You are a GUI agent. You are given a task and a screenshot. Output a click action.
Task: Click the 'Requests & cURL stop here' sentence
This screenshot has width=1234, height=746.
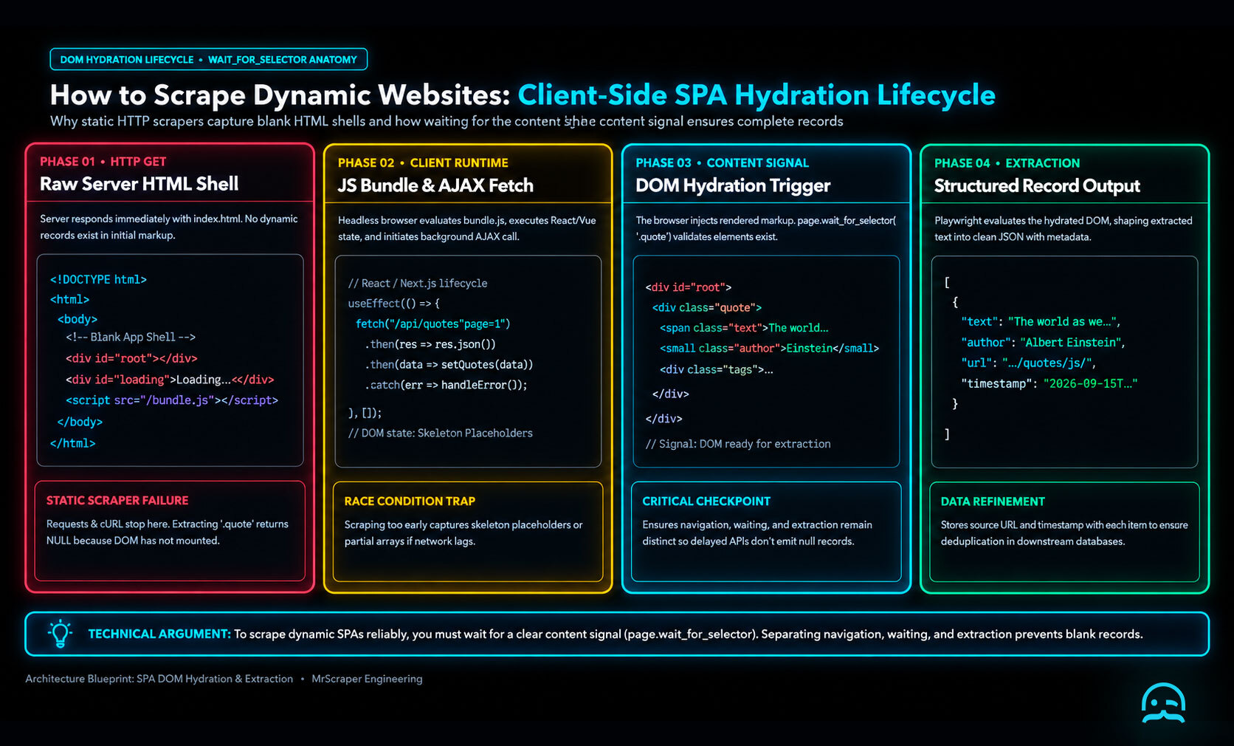(168, 533)
